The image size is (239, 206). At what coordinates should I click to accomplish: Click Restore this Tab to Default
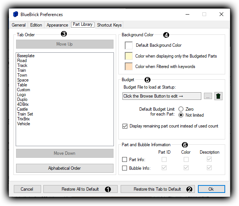click(x=158, y=189)
